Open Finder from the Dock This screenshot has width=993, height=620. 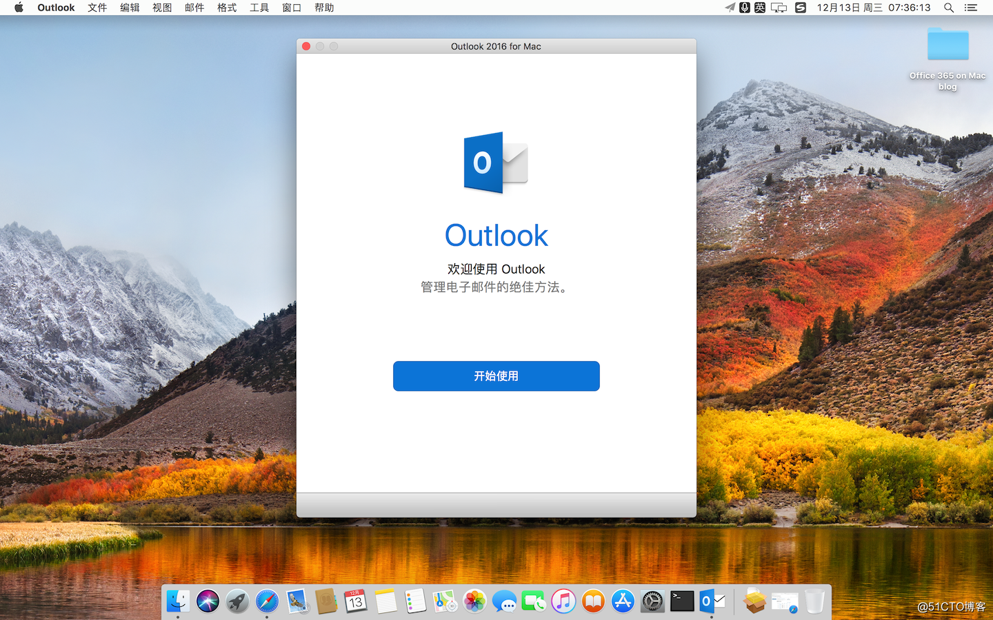click(x=178, y=601)
